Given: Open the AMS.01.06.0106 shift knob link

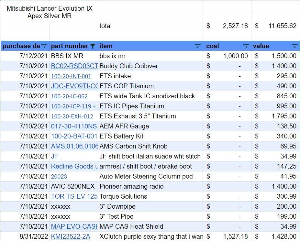Looking at the screenshot, I should click(74, 146).
